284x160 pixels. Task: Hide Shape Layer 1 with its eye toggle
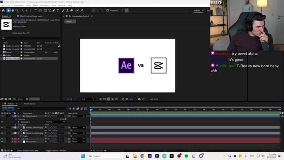click(2, 116)
